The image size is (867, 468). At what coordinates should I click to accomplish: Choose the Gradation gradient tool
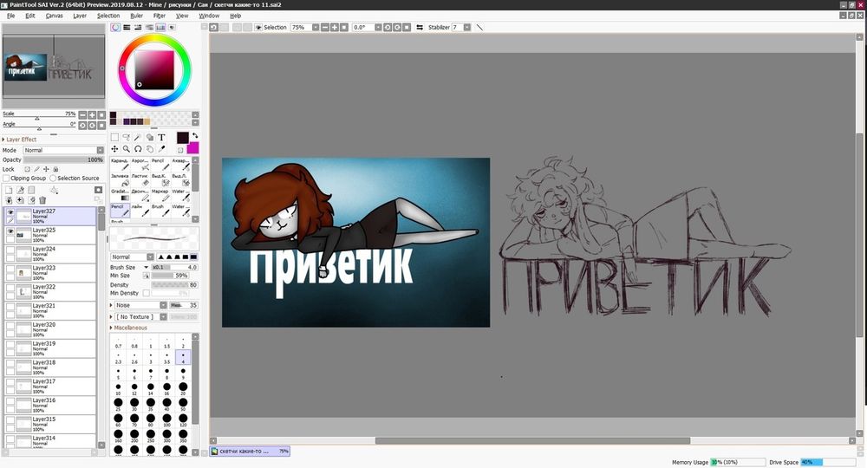coord(120,195)
